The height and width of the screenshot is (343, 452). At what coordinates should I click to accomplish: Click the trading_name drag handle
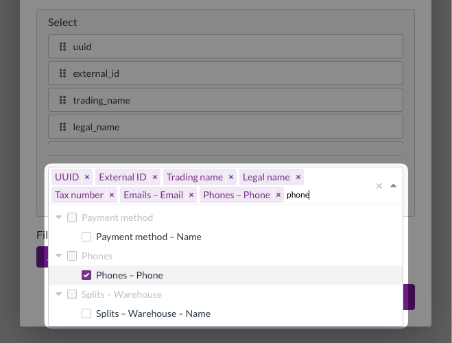click(62, 100)
